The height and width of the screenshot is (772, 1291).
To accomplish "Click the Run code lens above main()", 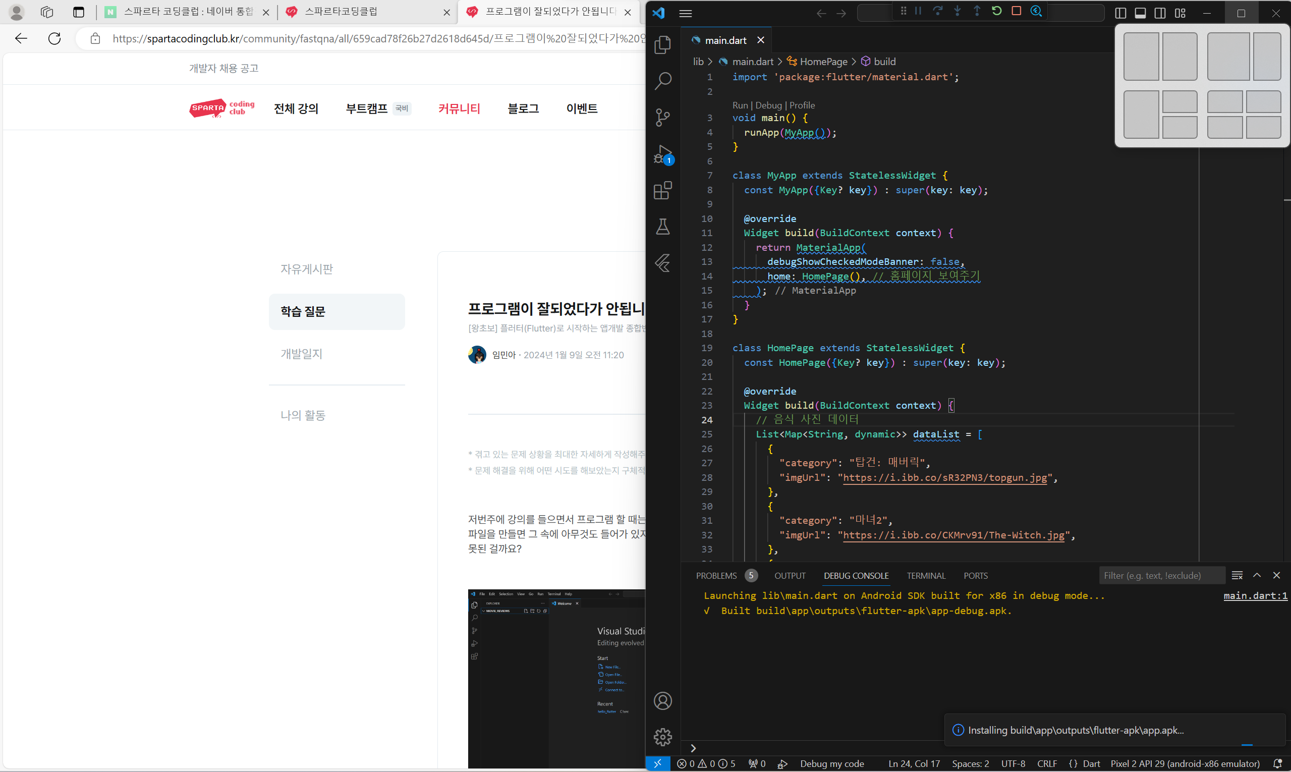I will pyautogui.click(x=740, y=105).
